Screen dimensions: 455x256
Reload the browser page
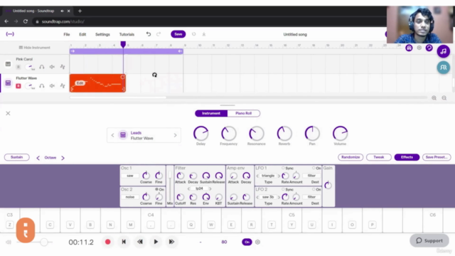tap(26, 21)
